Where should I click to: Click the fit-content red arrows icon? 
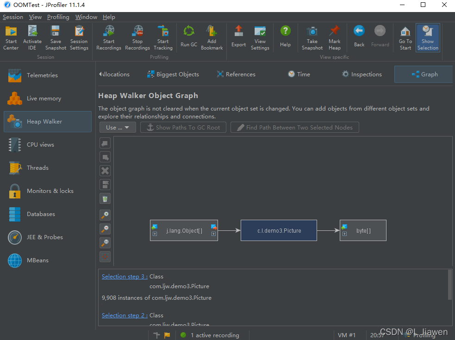click(105, 257)
